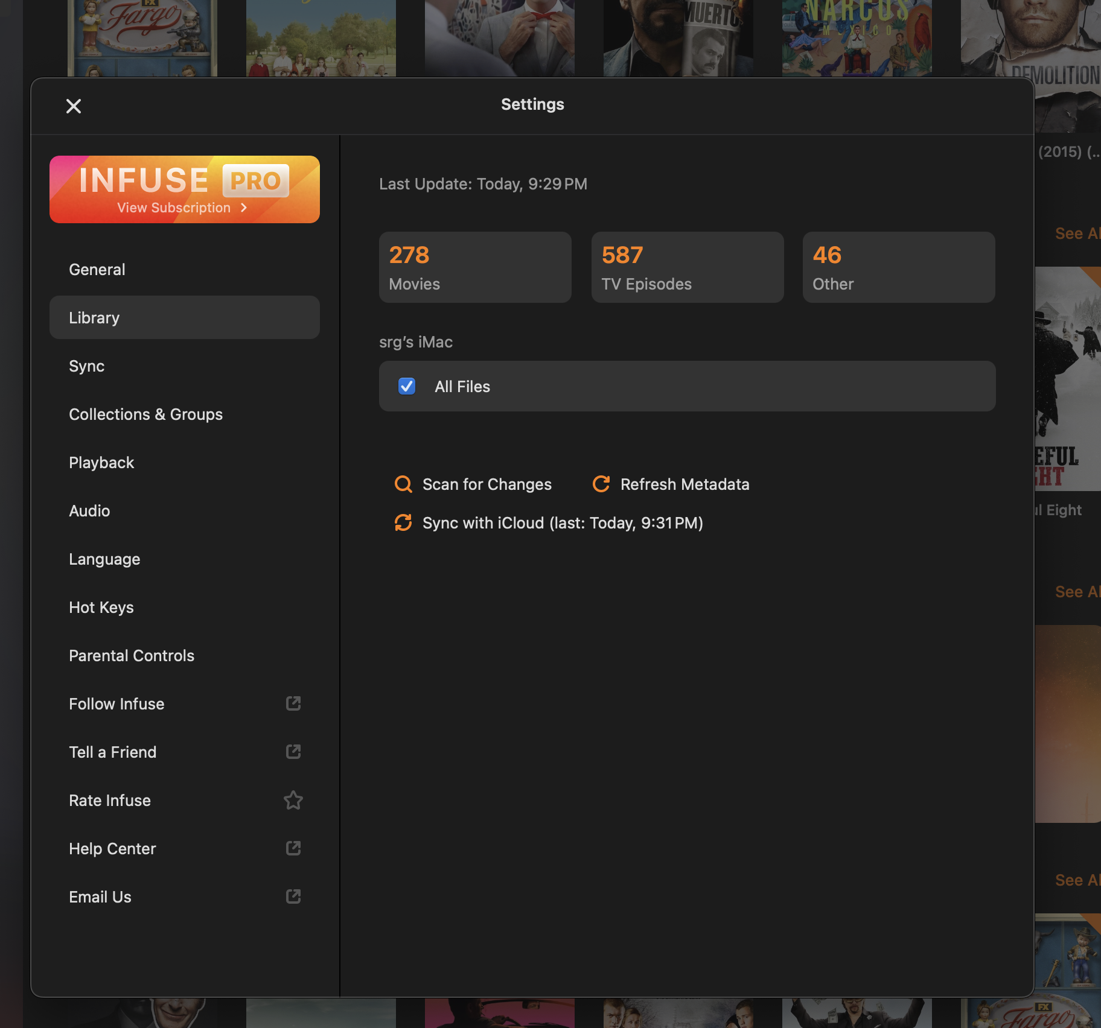Click the 46 Other stat card
This screenshot has width=1101, height=1028.
click(x=899, y=267)
